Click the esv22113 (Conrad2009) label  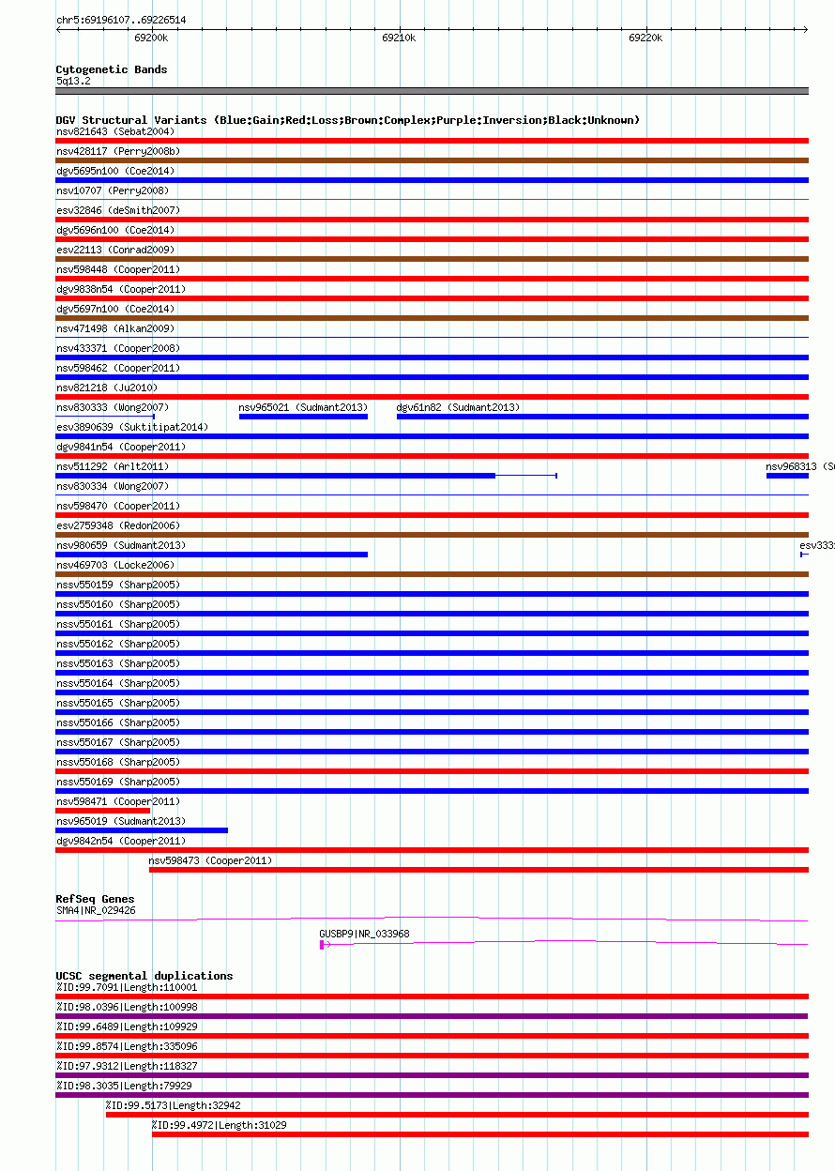[115, 250]
